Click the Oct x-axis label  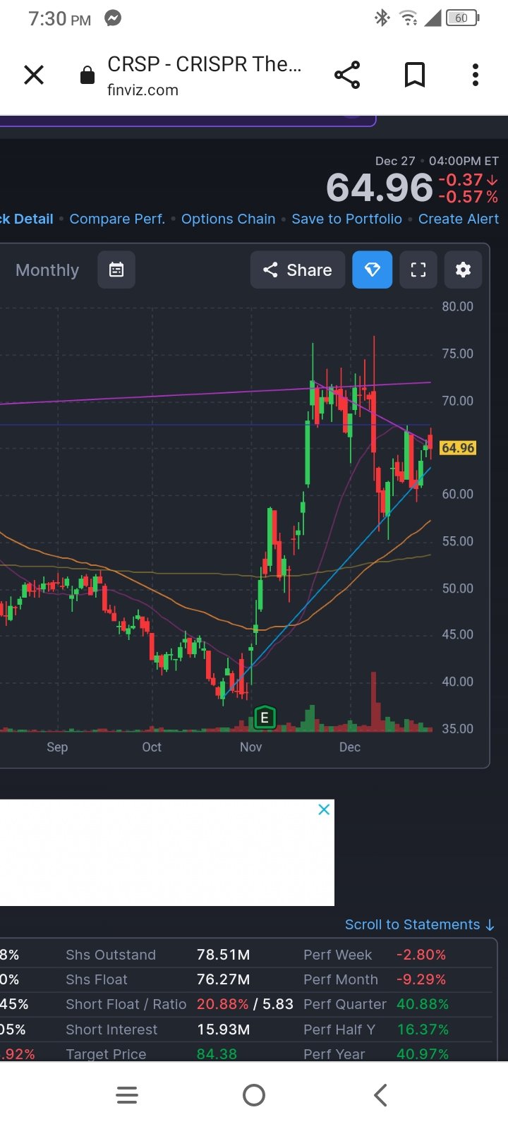[152, 747]
